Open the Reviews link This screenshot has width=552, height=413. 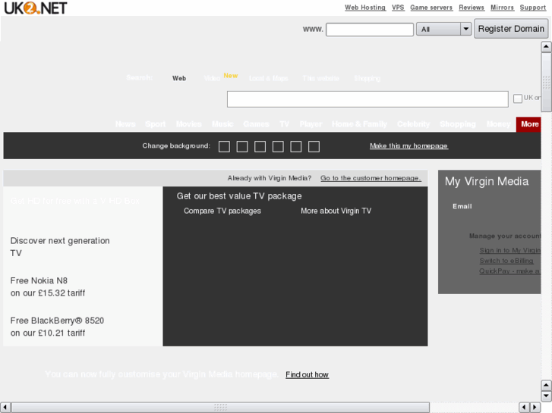472,8
